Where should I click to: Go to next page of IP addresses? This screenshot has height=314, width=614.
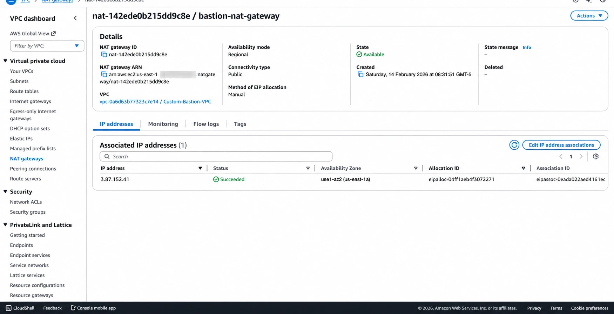[581, 157]
